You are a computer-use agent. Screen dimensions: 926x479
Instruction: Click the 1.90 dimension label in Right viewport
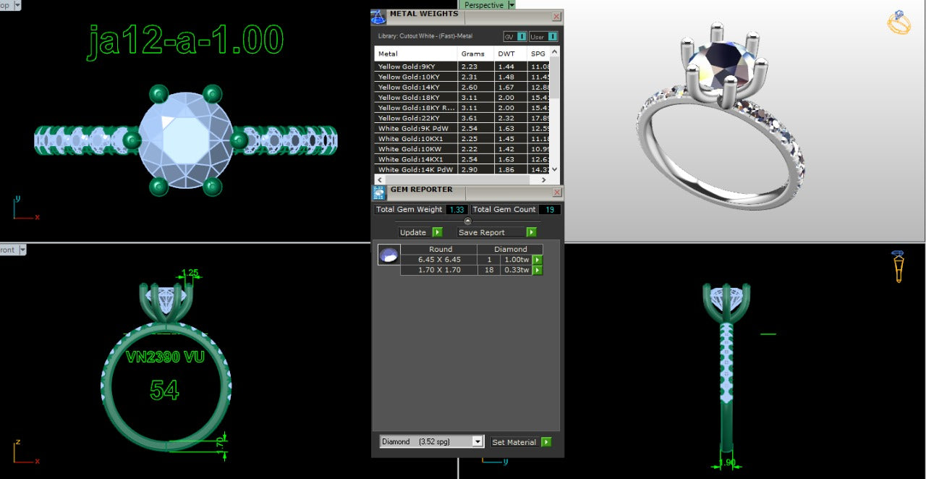[728, 462]
